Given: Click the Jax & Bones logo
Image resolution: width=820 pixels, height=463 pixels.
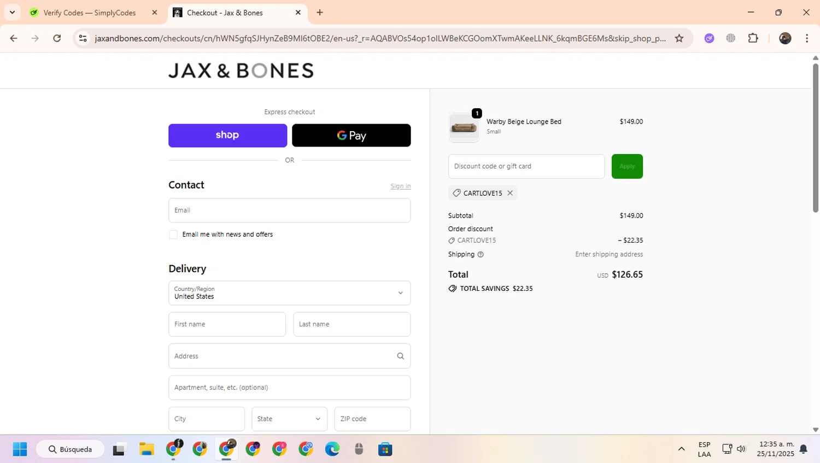Looking at the screenshot, I should coord(241,71).
